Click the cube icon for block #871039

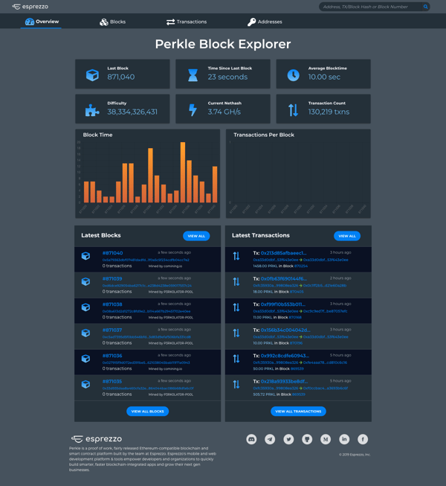tap(85, 281)
